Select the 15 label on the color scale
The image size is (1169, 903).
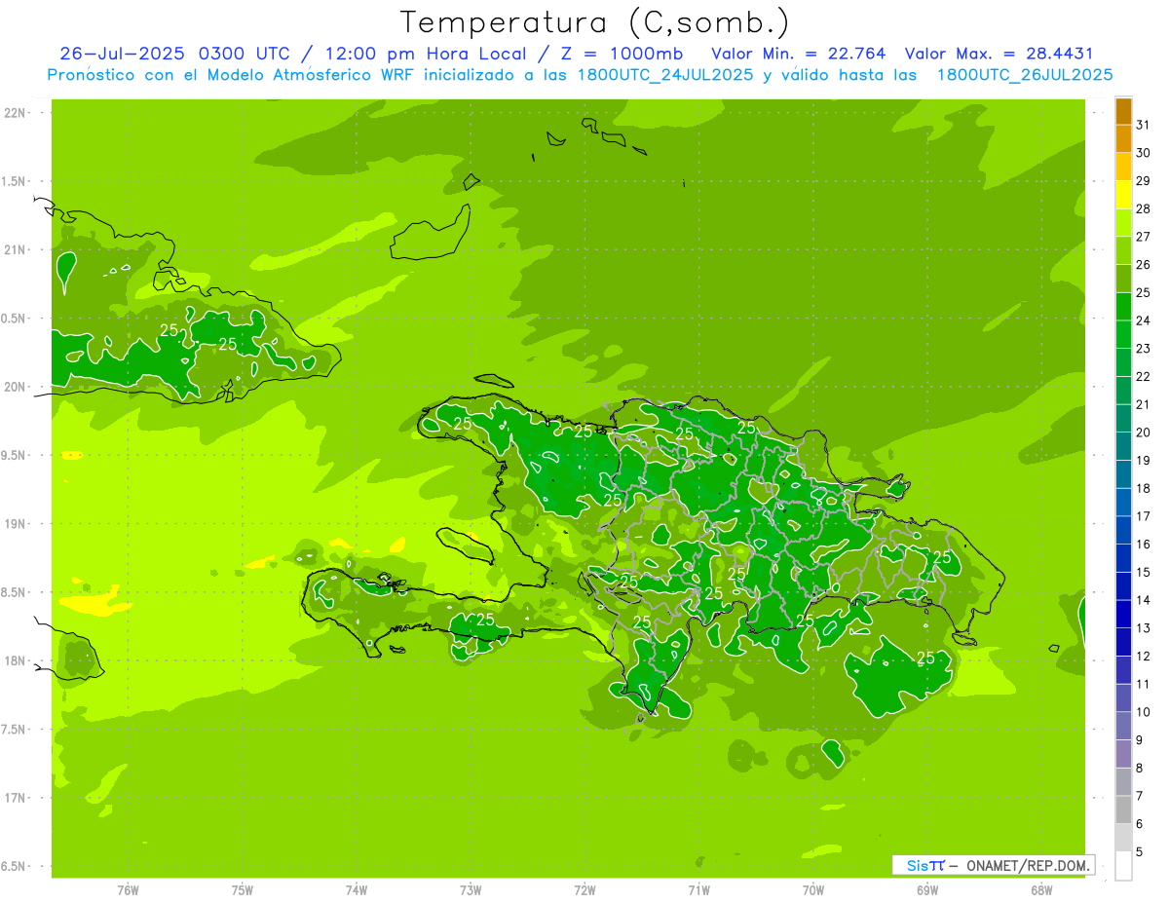[x=1143, y=572]
